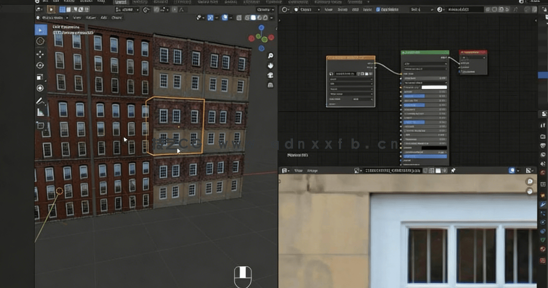The width and height of the screenshot is (548, 288).
Task: Open the interaction mode dropdown
Action: (52, 18)
